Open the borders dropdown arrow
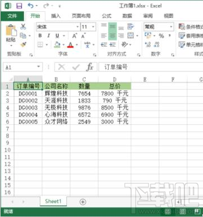203x217 pixels. 47,45
